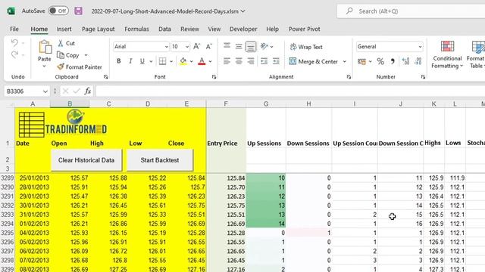Click the Undo arrow icon
This screenshot has height=272, width=485.
(14, 43)
